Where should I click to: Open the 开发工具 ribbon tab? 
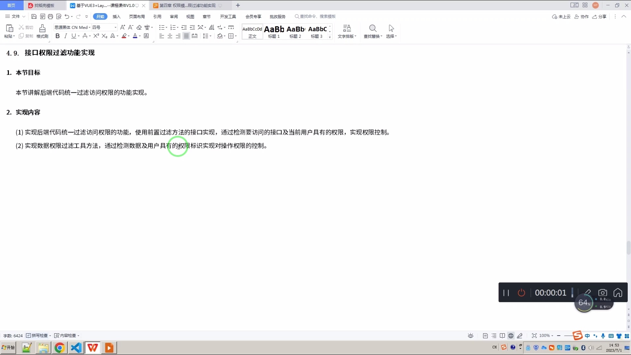(228, 16)
